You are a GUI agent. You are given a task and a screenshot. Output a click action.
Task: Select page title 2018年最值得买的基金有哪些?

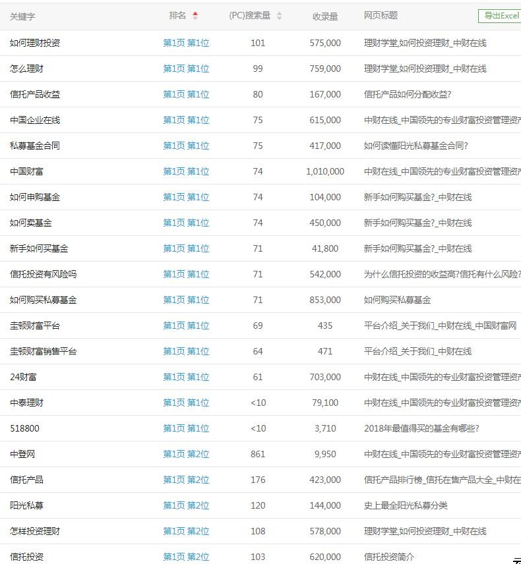[421, 428]
